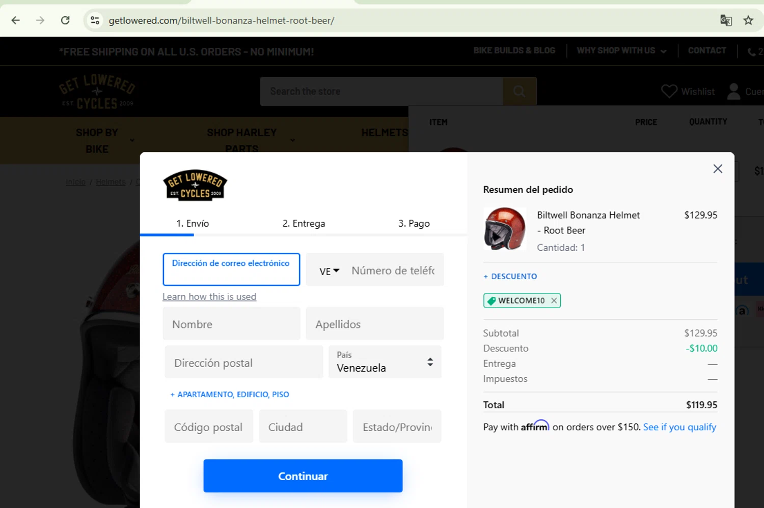This screenshot has height=508, width=764.
Task: Click the account person icon
Action: 733,91
